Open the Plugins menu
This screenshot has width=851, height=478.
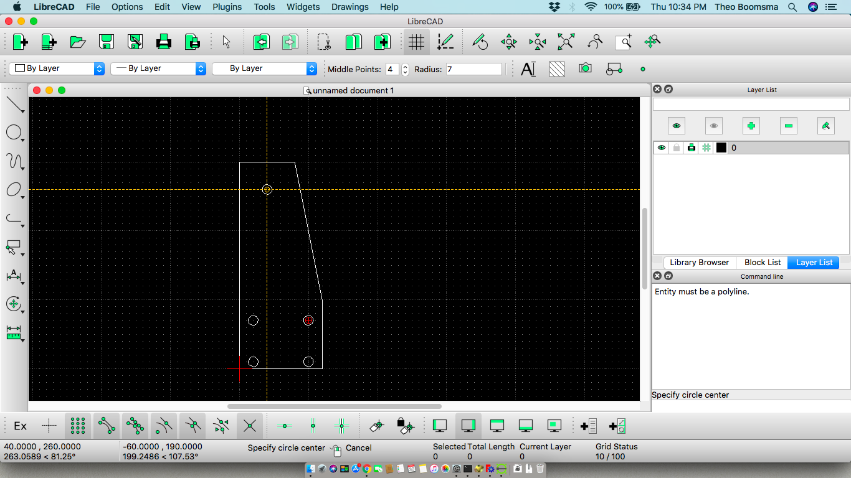pyautogui.click(x=227, y=7)
